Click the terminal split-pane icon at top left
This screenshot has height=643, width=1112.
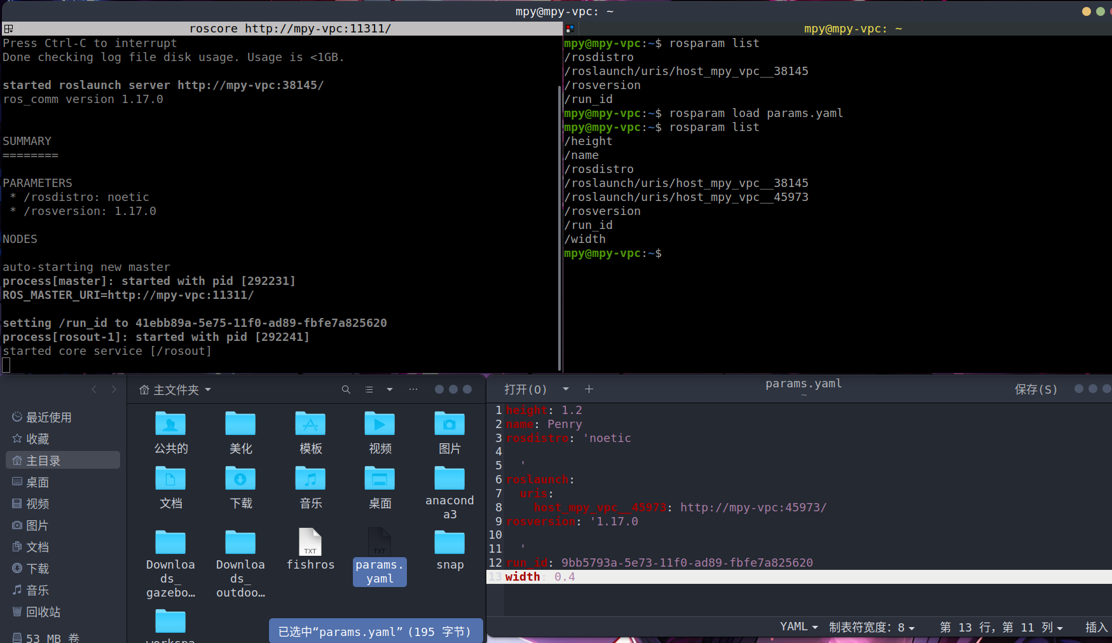pyautogui.click(x=8, y=29)
